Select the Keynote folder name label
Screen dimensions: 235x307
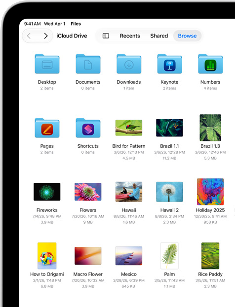(169, 82)
